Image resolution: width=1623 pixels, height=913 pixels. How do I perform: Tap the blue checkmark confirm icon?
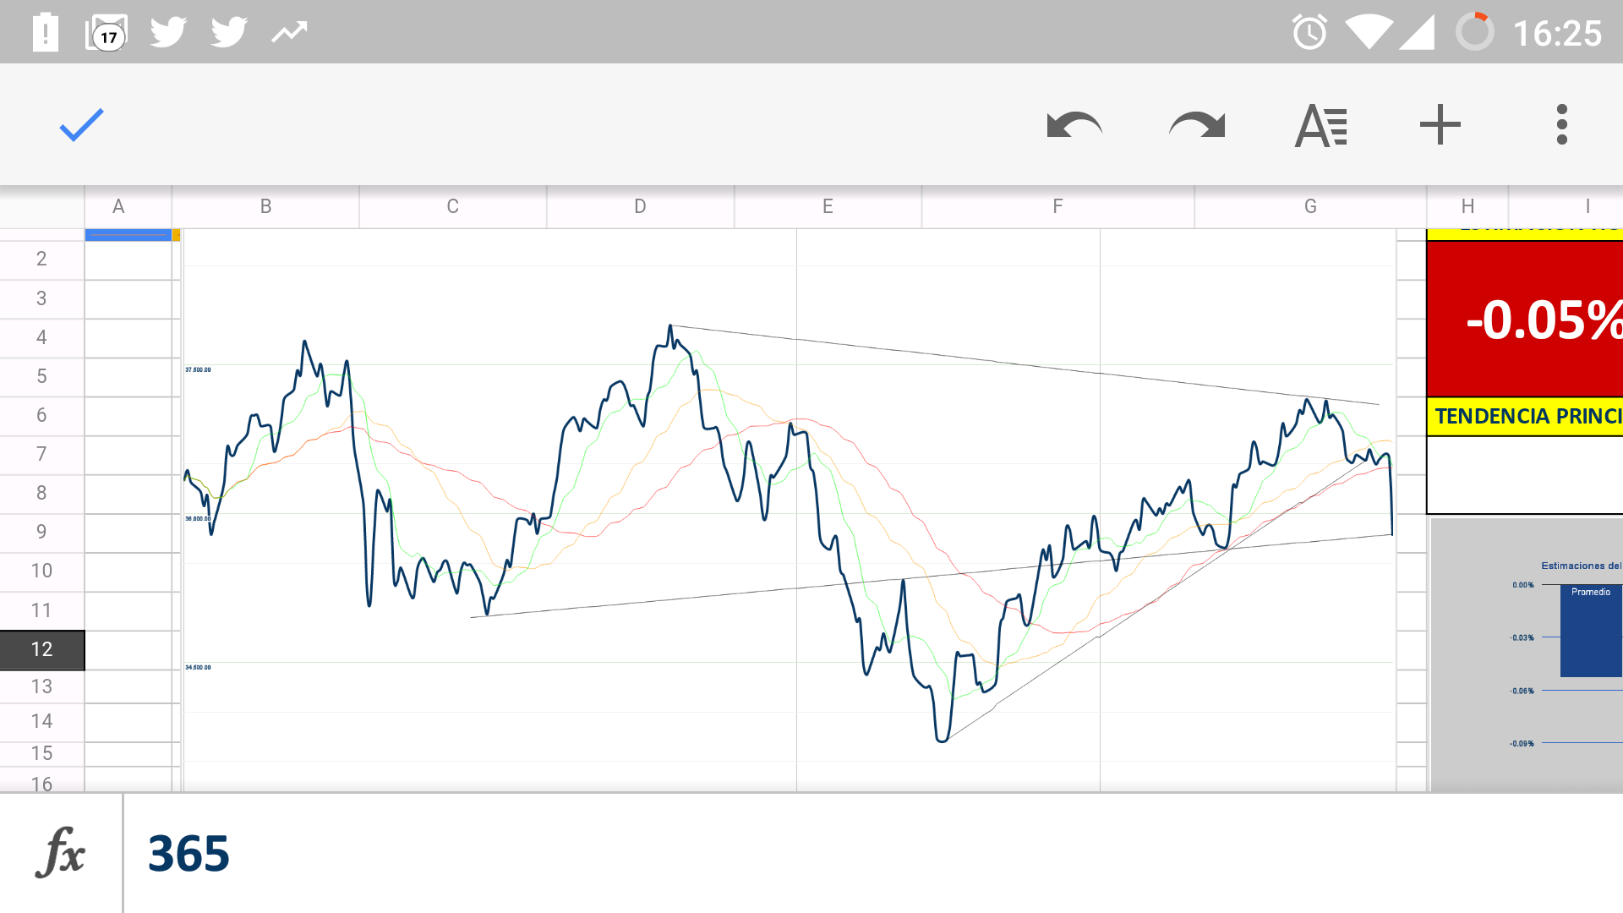81,125
